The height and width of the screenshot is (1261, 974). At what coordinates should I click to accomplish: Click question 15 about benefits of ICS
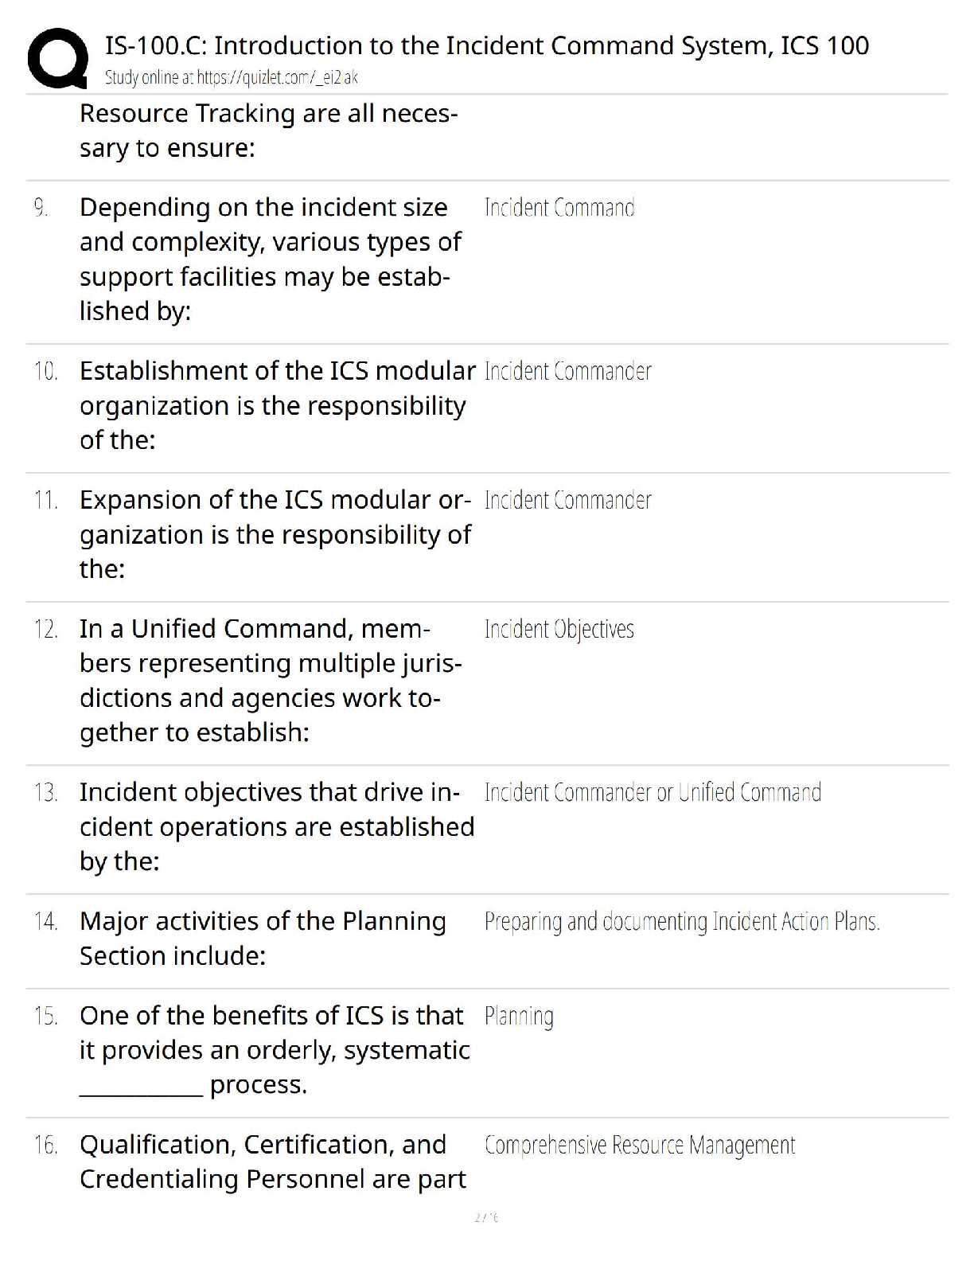[x=275, y=1050]
